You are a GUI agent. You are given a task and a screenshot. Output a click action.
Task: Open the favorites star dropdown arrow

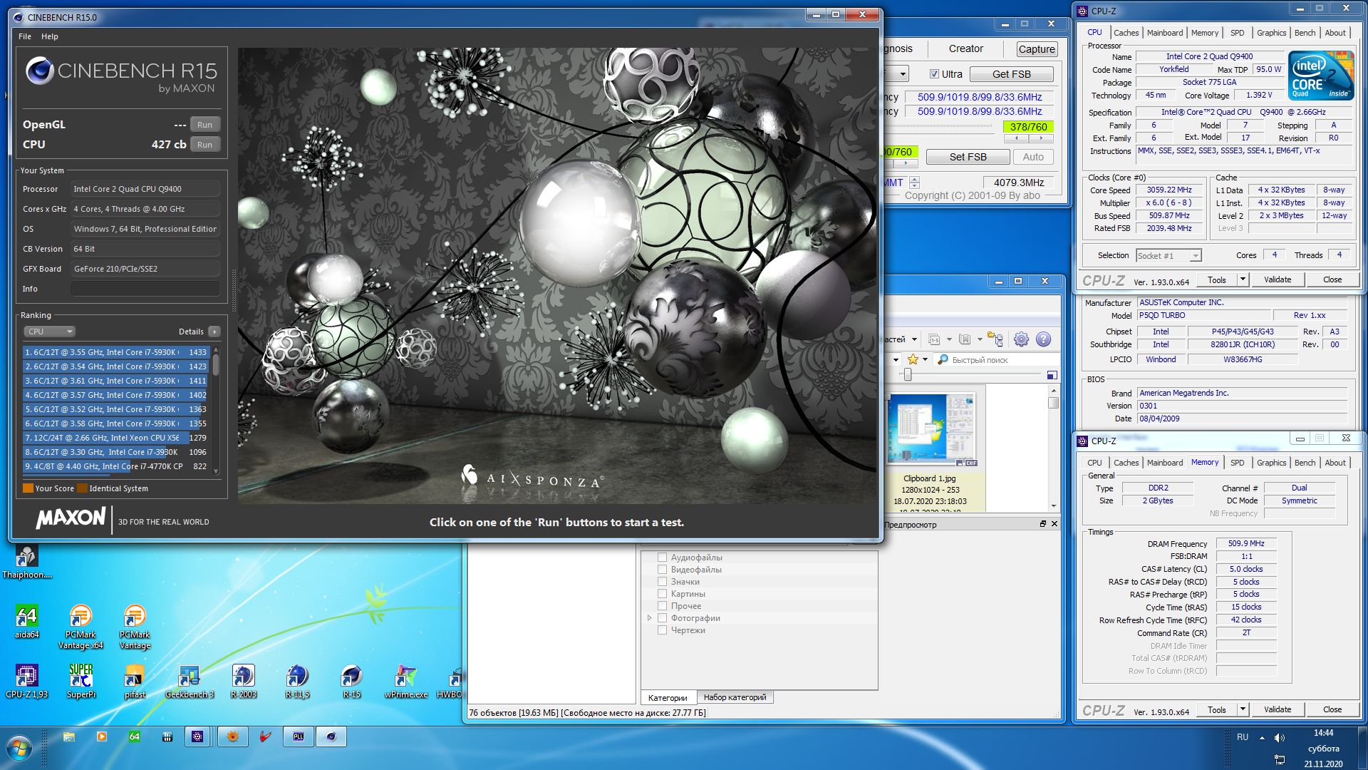tap(925, 359)
